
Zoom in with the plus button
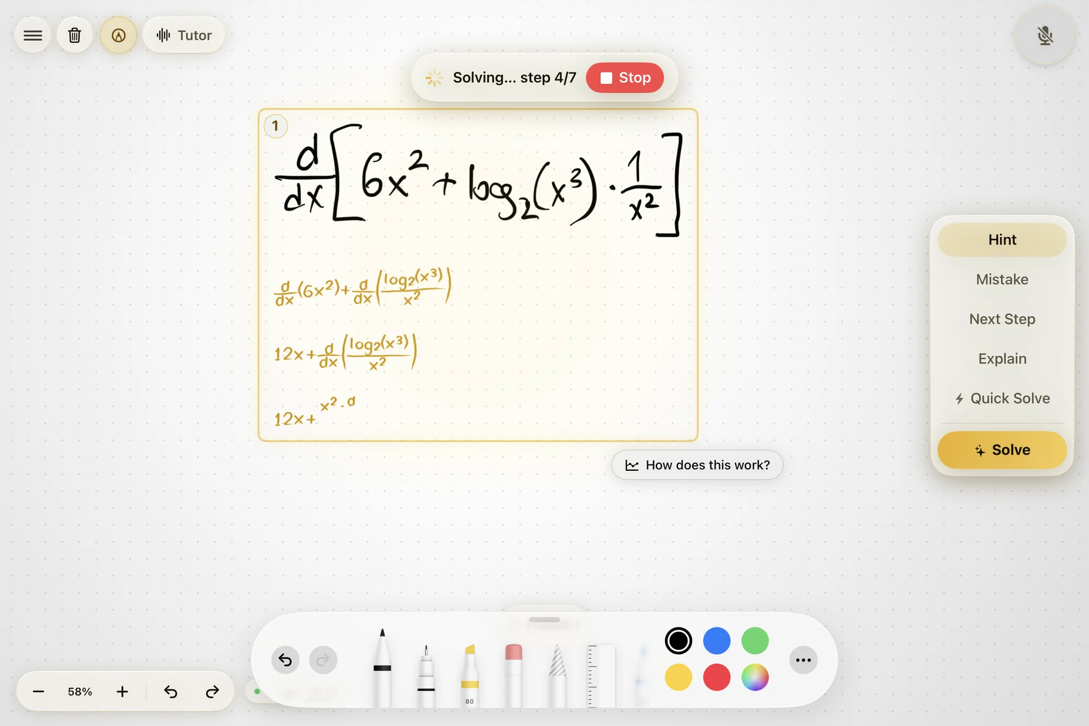pos(123,692)
